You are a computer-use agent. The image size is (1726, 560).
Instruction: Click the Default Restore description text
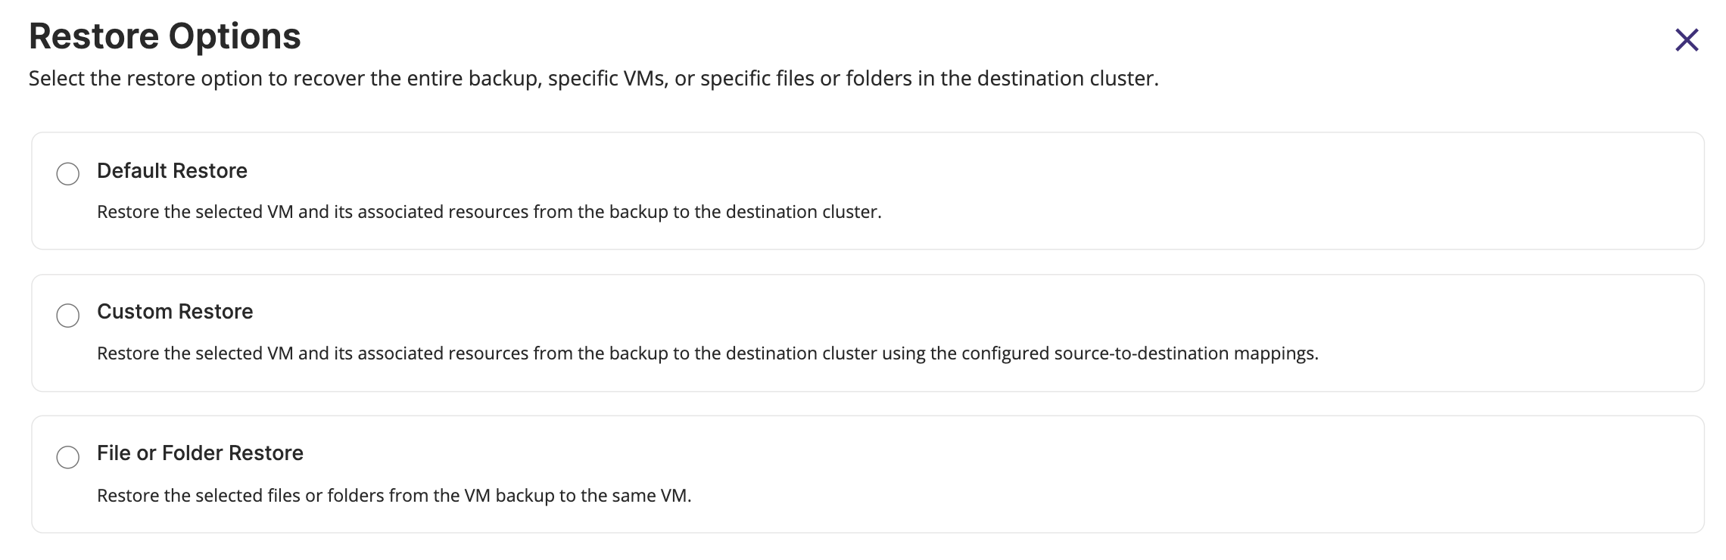click(489, 212)
